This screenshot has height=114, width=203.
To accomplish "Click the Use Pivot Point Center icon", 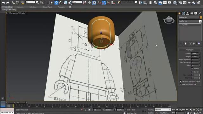I will (84, 3).
